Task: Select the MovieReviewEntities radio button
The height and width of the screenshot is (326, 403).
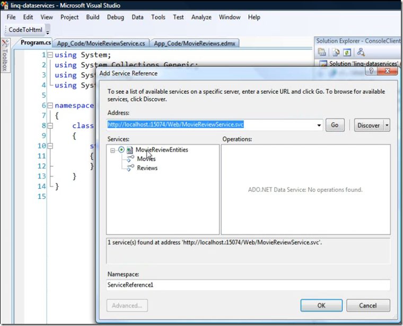Action: 121,150
